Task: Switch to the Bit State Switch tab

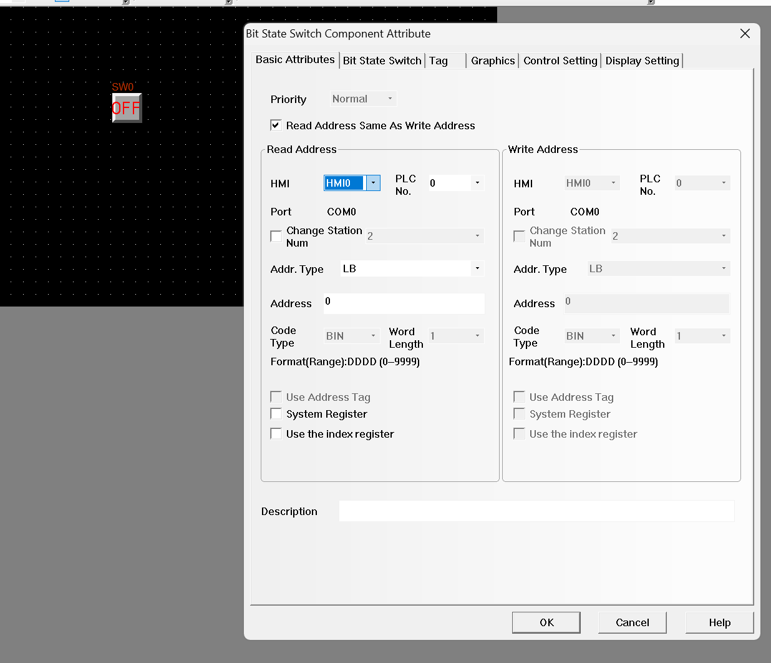Action: pos(382,61)
